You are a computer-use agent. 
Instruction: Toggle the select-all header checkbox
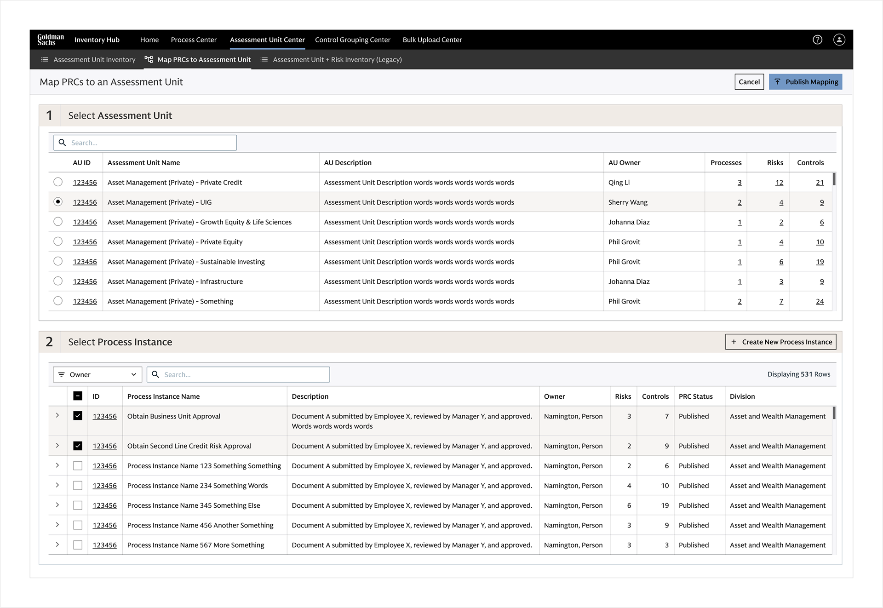[78, 396]
